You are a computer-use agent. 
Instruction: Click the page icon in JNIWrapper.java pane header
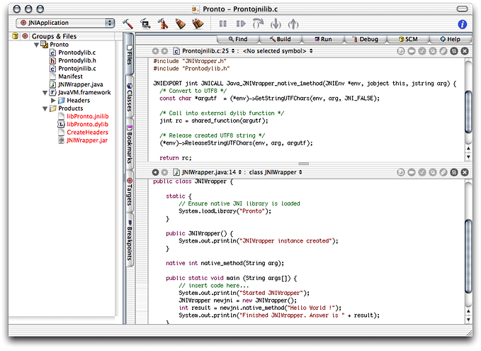pyautogui.click(x=401, y=172)
